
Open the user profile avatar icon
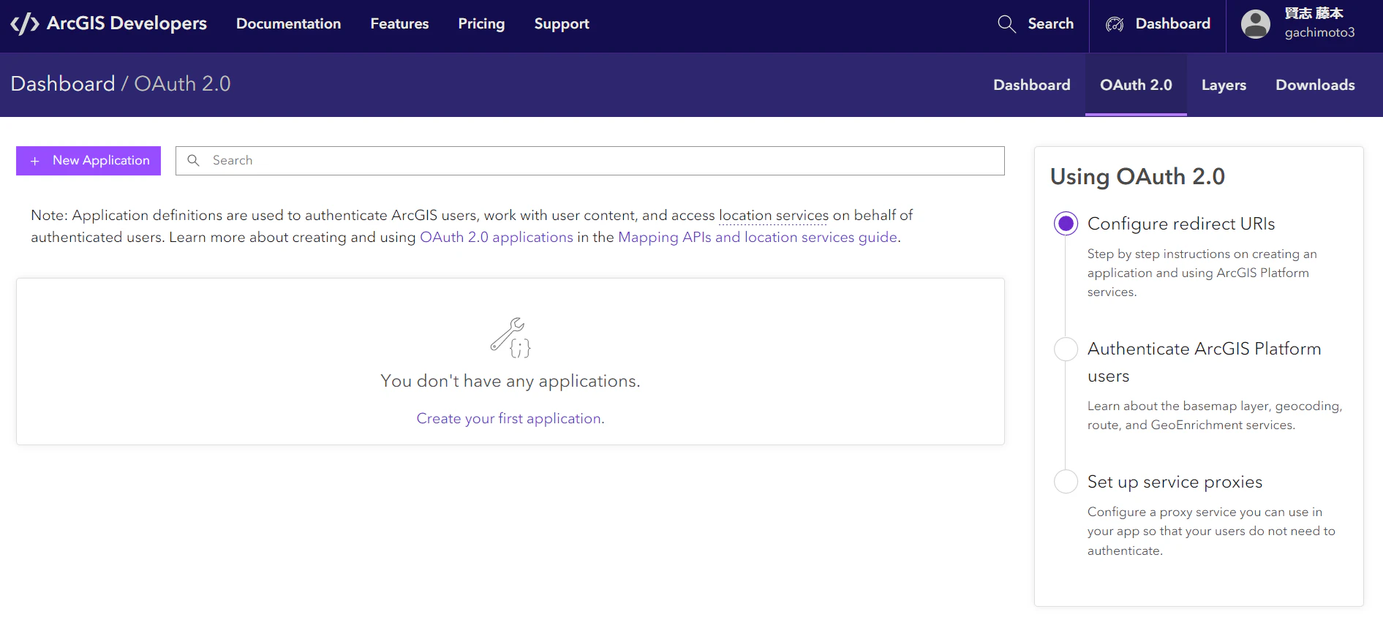[x=1256, y=24]
